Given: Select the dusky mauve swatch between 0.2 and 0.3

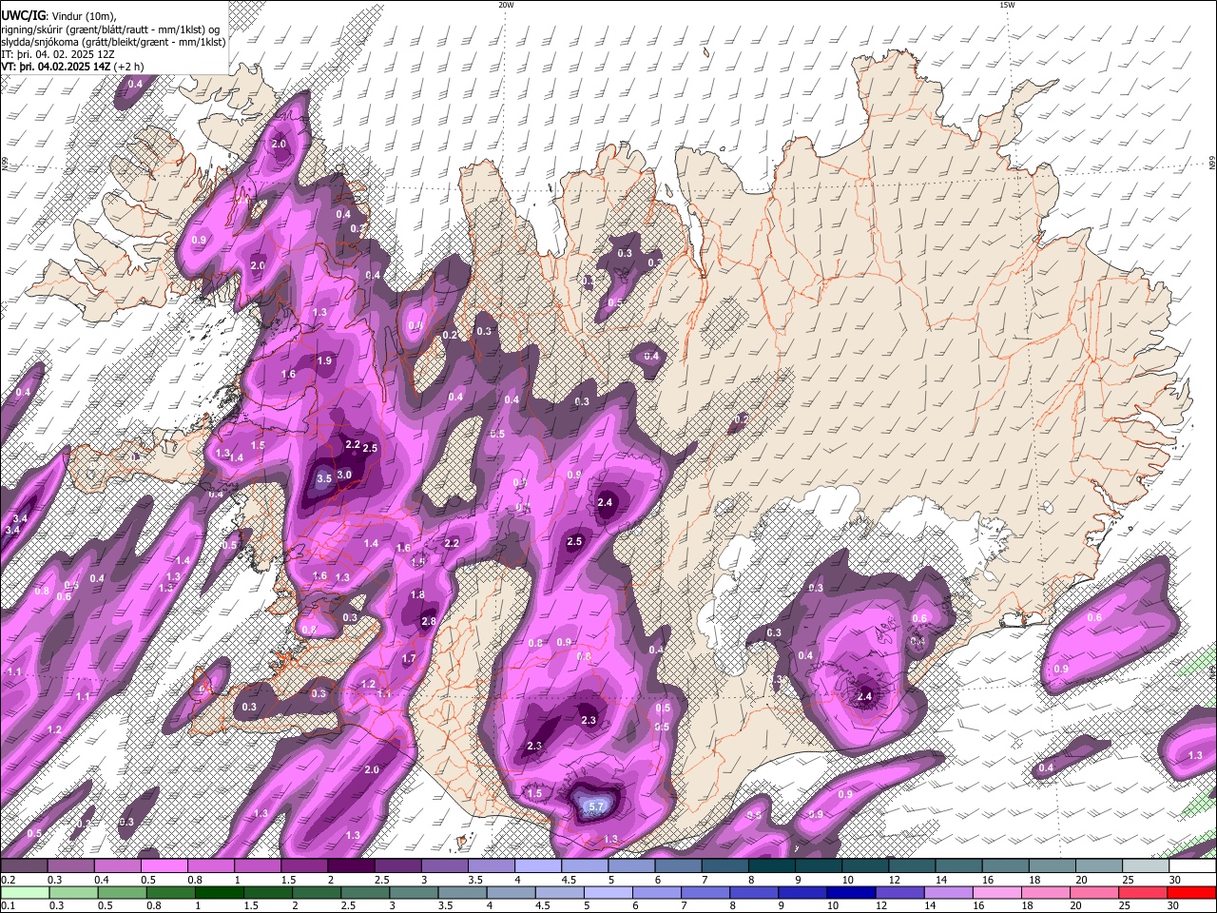Looking at the screenshot, I should [24, 865].
